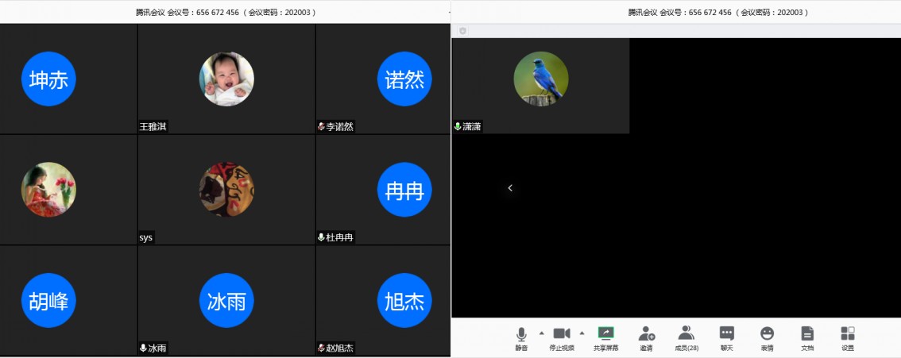Open video options arrow beside 停止视频
This screenshot has height=358, width=901.
[x=582, y=333]
